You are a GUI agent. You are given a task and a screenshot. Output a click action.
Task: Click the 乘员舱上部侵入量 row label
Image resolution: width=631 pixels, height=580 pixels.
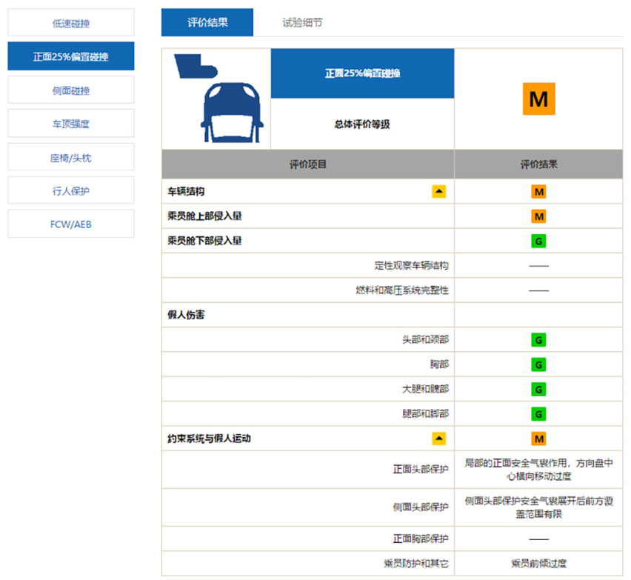204,216
